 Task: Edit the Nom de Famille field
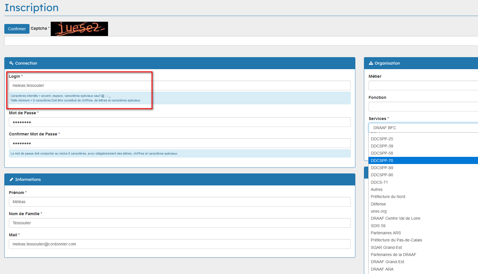[180, 223]
